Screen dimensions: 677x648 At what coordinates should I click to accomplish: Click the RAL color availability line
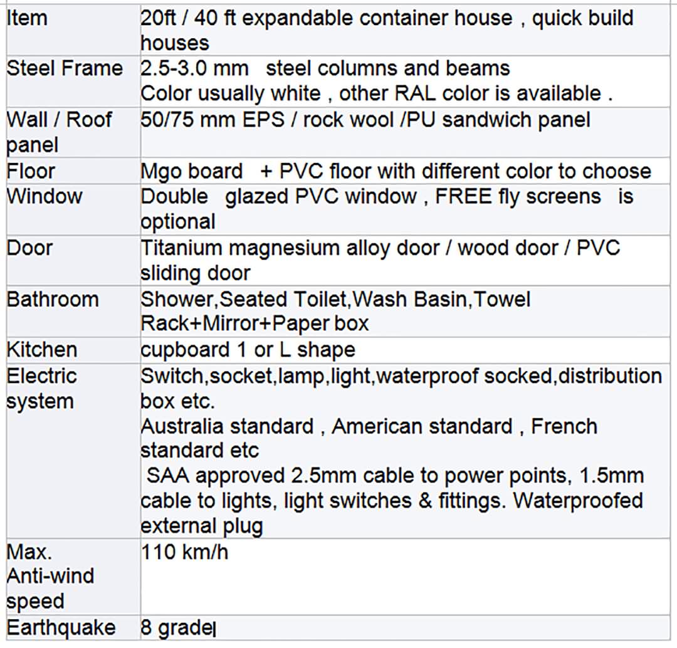click(376, 93)
